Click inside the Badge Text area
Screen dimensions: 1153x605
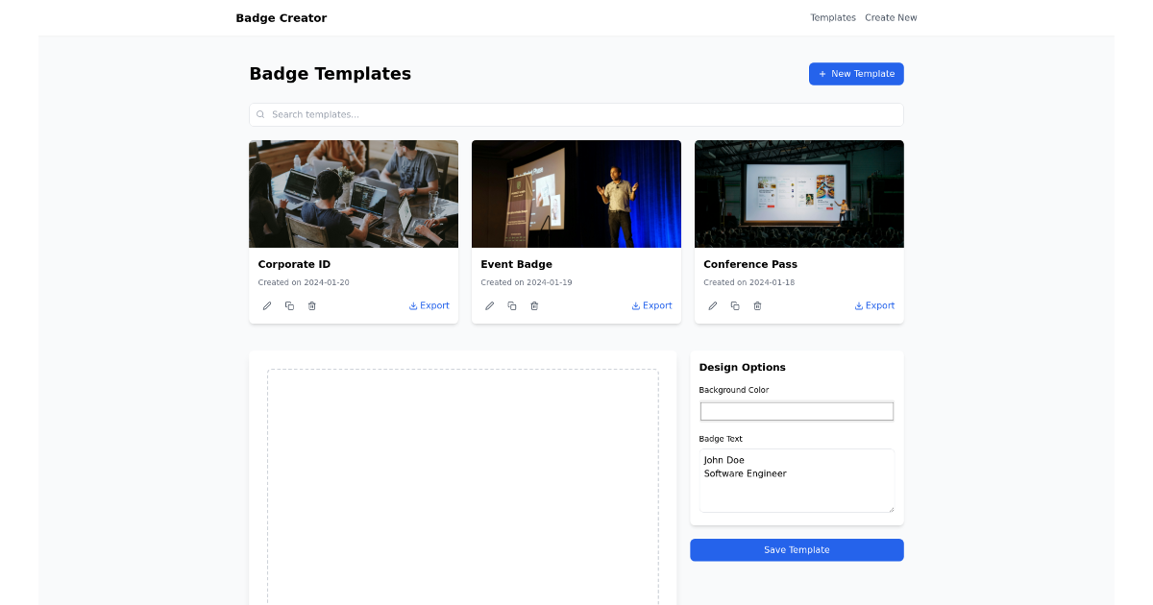(x=797, y=480)
